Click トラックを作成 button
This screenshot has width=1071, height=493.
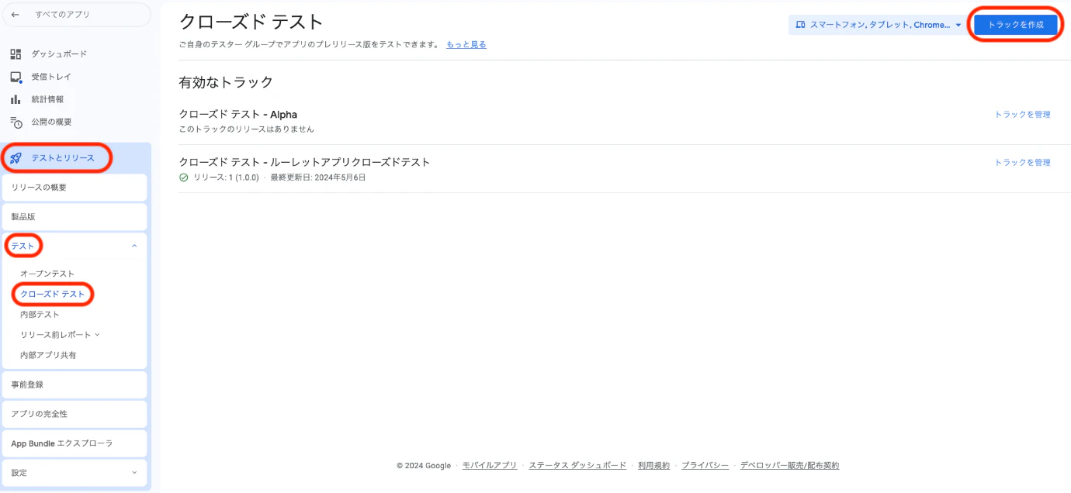1016,25
